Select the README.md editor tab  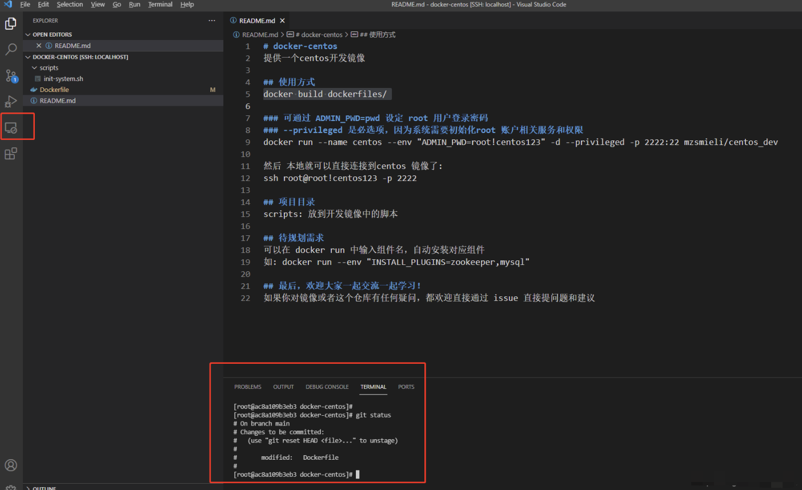pyautogui.click(x=257, y=21)
